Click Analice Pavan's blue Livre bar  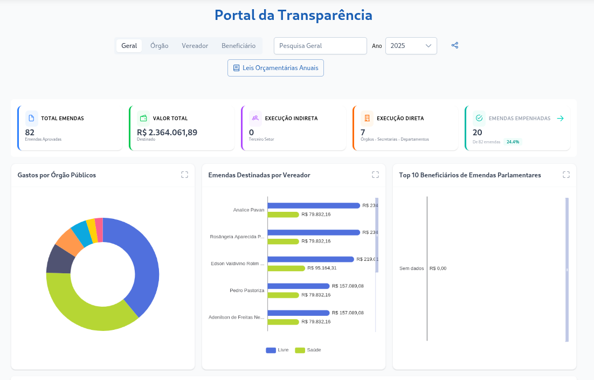pyautogui.click(x=314, y=206)
